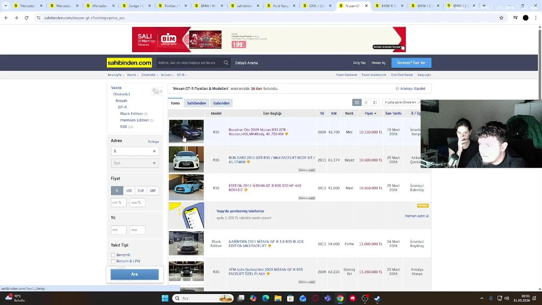Select TL currency toggle
542x305 pixels.
[117, 191]
